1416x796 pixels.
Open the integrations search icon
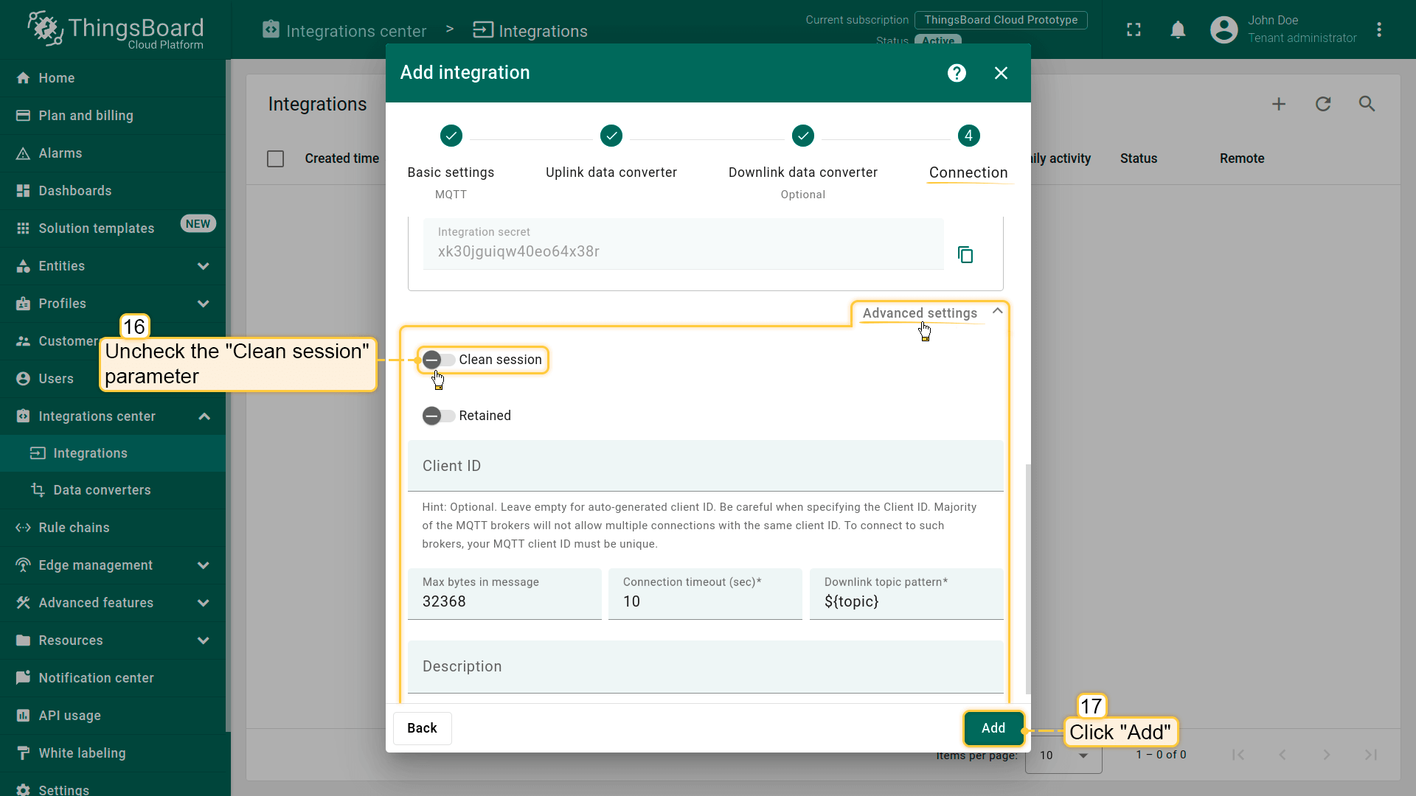tap(1367, 104)
